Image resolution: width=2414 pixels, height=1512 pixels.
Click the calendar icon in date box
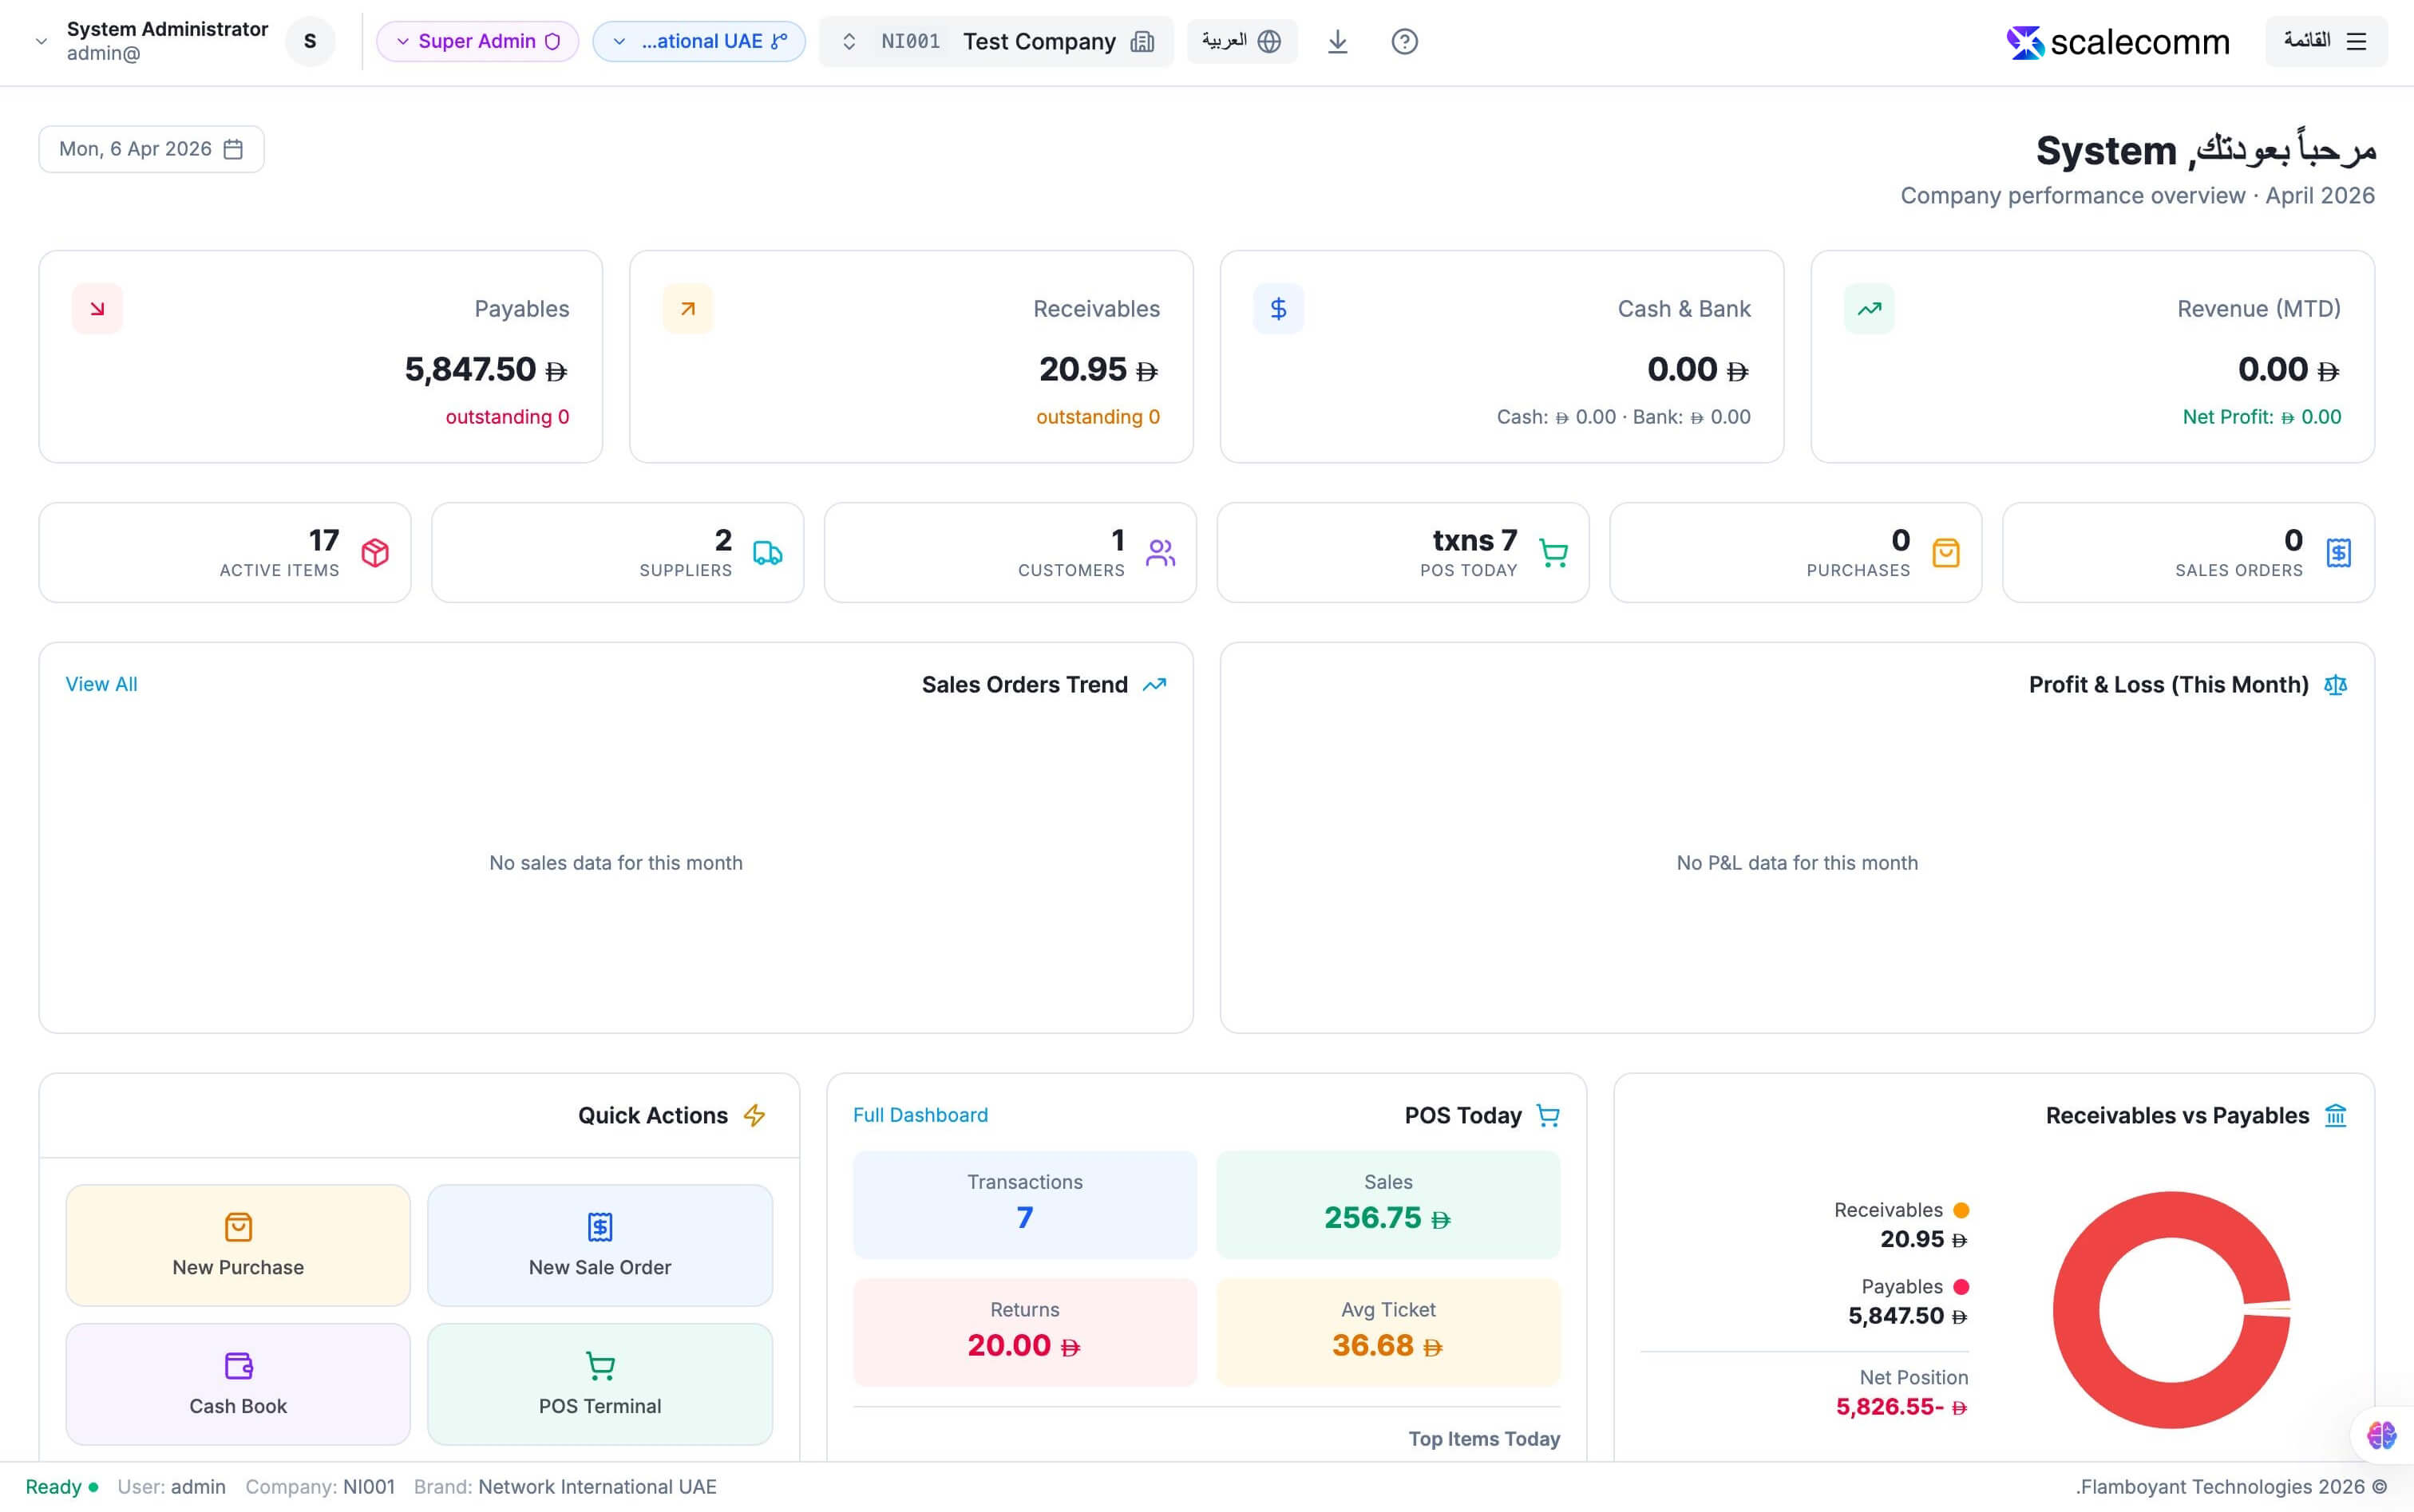233,149
